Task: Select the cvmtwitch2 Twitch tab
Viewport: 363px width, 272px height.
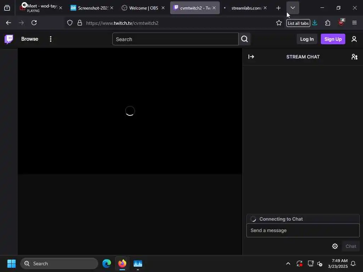Action: tap(195, 8)
